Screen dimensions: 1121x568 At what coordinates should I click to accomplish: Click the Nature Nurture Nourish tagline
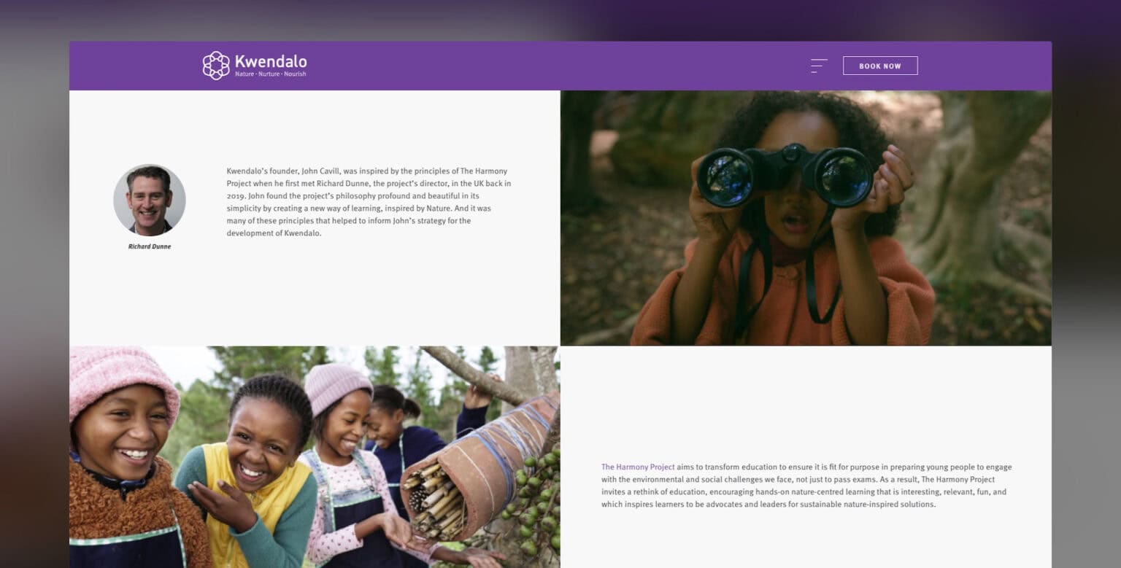pos(271,74)
